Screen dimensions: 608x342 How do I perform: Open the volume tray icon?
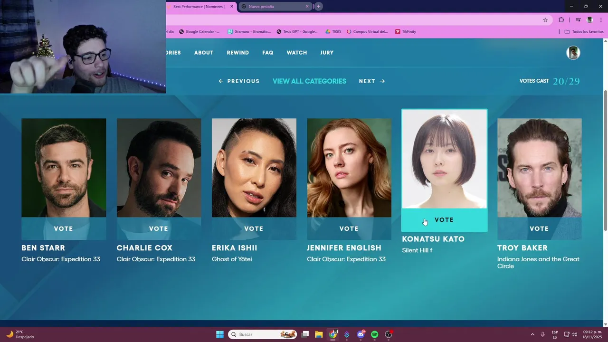point(575,334)
